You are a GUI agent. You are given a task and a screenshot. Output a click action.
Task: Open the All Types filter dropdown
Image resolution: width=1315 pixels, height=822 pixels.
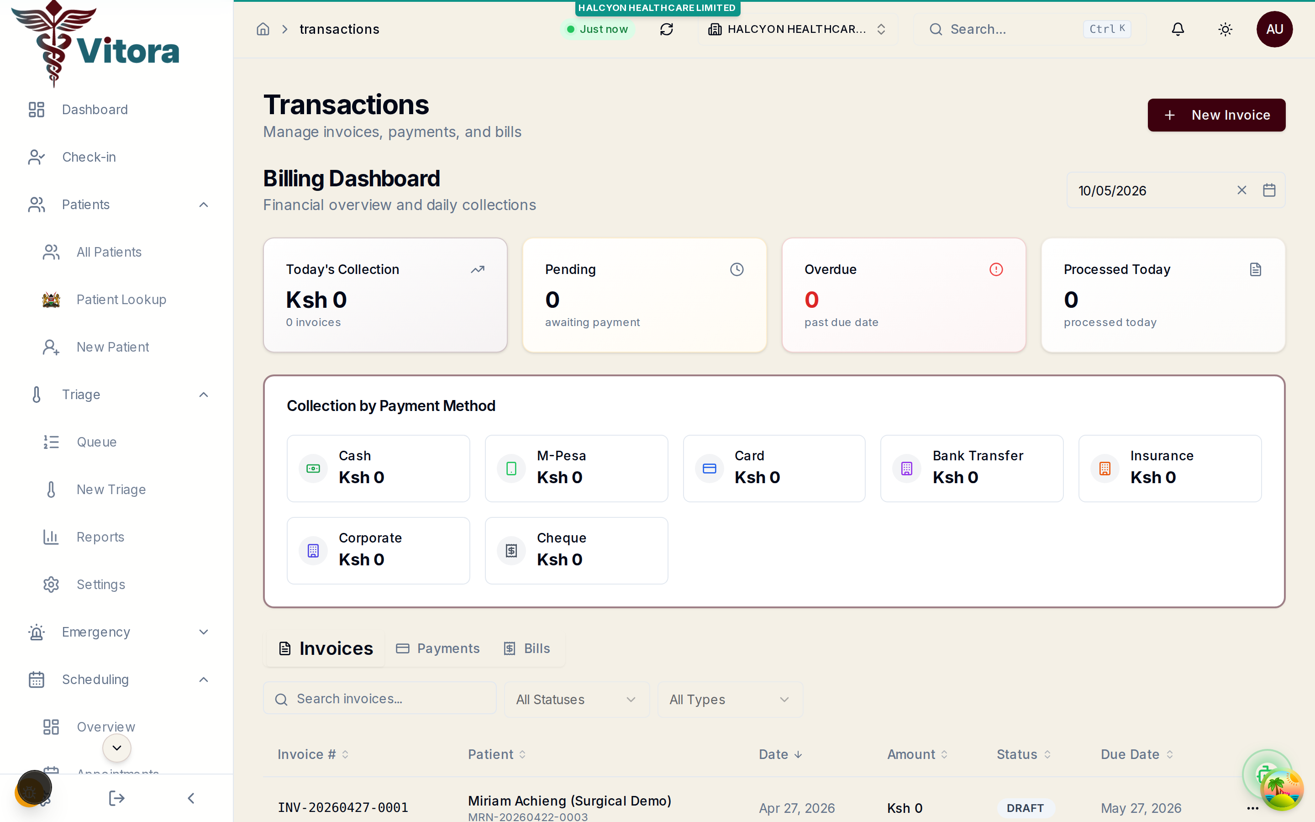(730, 700)
